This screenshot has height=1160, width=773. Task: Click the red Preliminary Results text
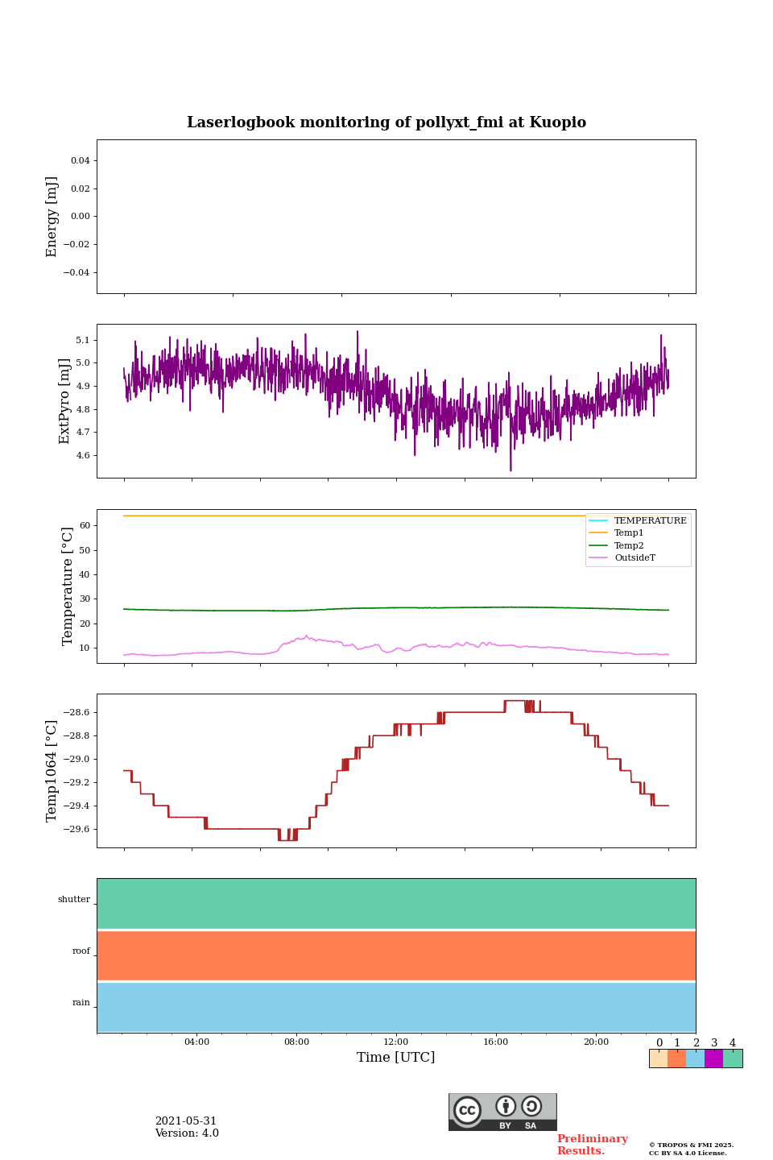[592, 1145]
